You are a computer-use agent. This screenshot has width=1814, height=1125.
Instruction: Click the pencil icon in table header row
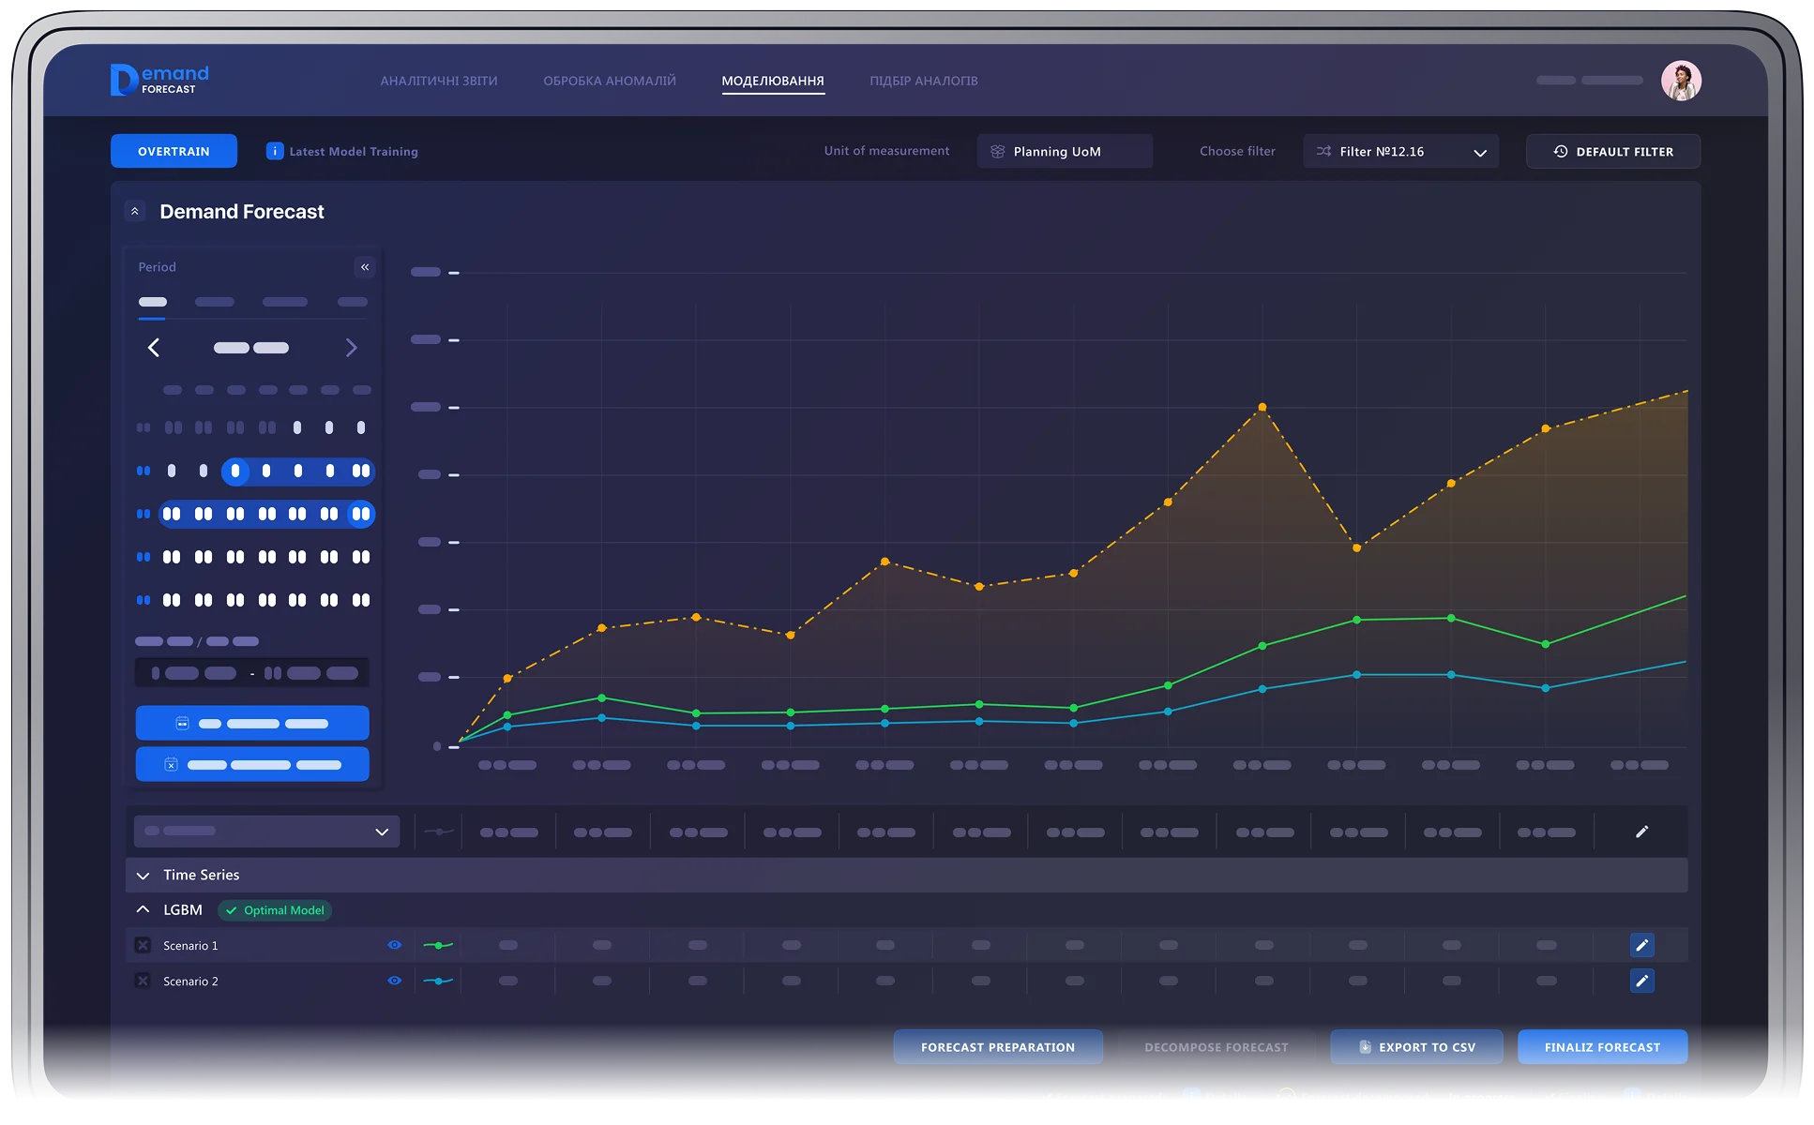(1641, 832)
